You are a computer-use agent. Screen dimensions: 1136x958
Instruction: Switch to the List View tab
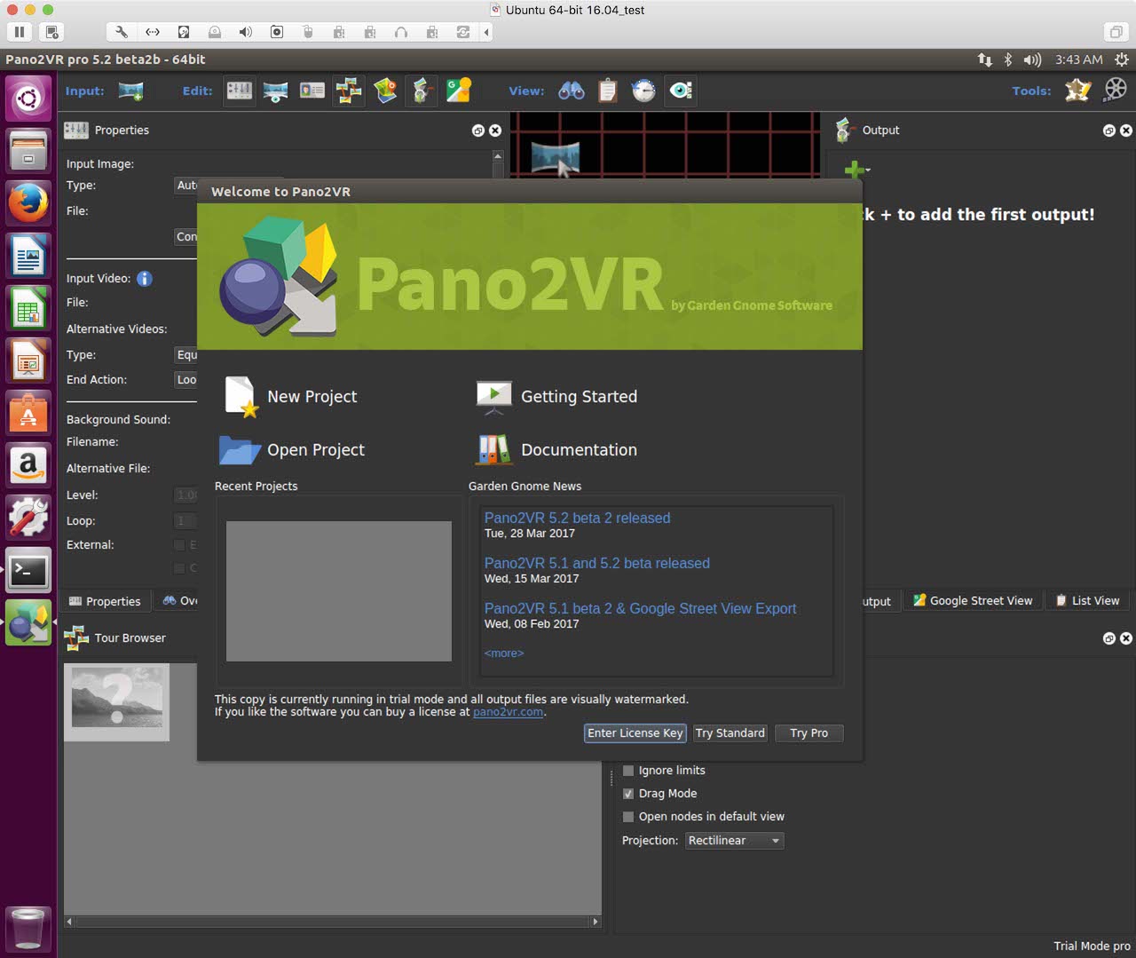(x=1087, y=601)
